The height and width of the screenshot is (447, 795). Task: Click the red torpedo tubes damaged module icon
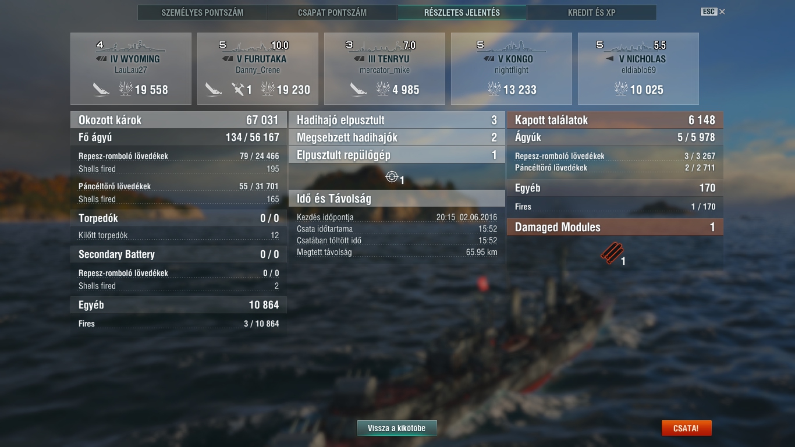click(611, 253)
